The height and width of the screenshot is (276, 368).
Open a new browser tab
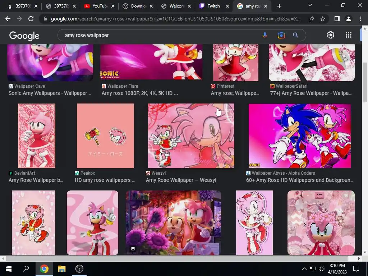click(279, 6)
